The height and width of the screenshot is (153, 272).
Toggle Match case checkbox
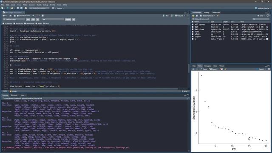click(x=14, y=23)
